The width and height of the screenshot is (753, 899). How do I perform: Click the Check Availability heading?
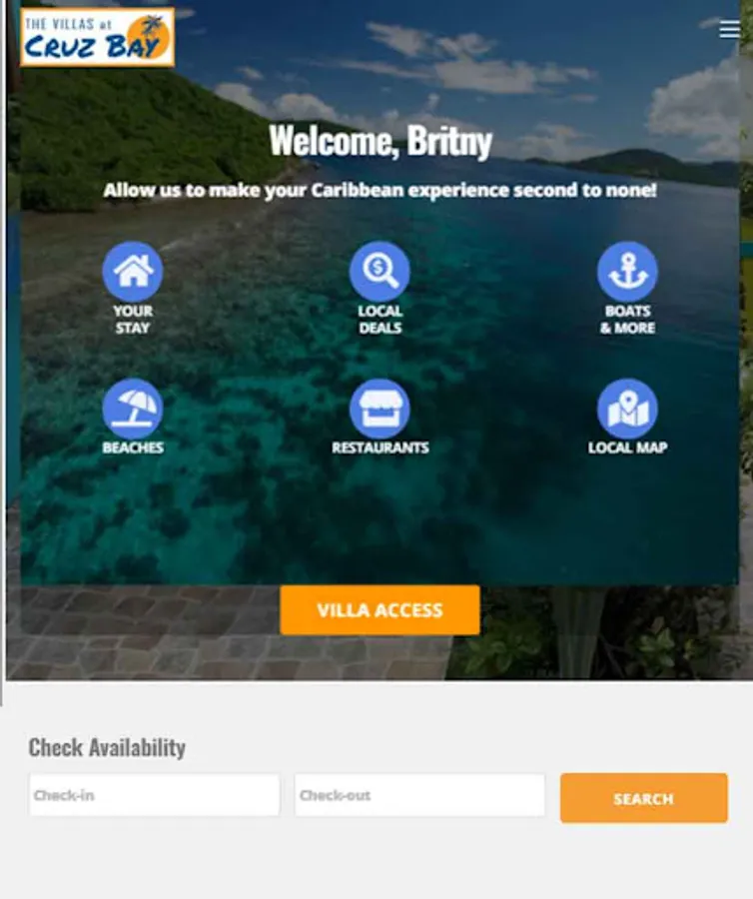pyautogui.click(x=107, y=747)
